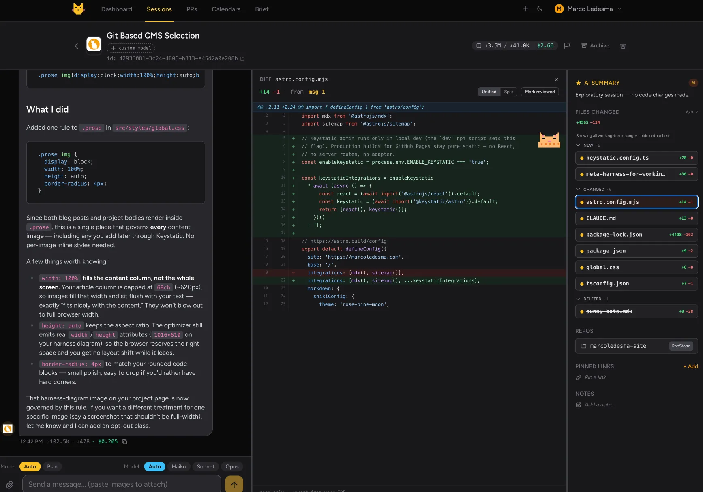Open global.css file diff
Image resolution: width=703 pixels, height=492 pixels.
tap(637, 267)
